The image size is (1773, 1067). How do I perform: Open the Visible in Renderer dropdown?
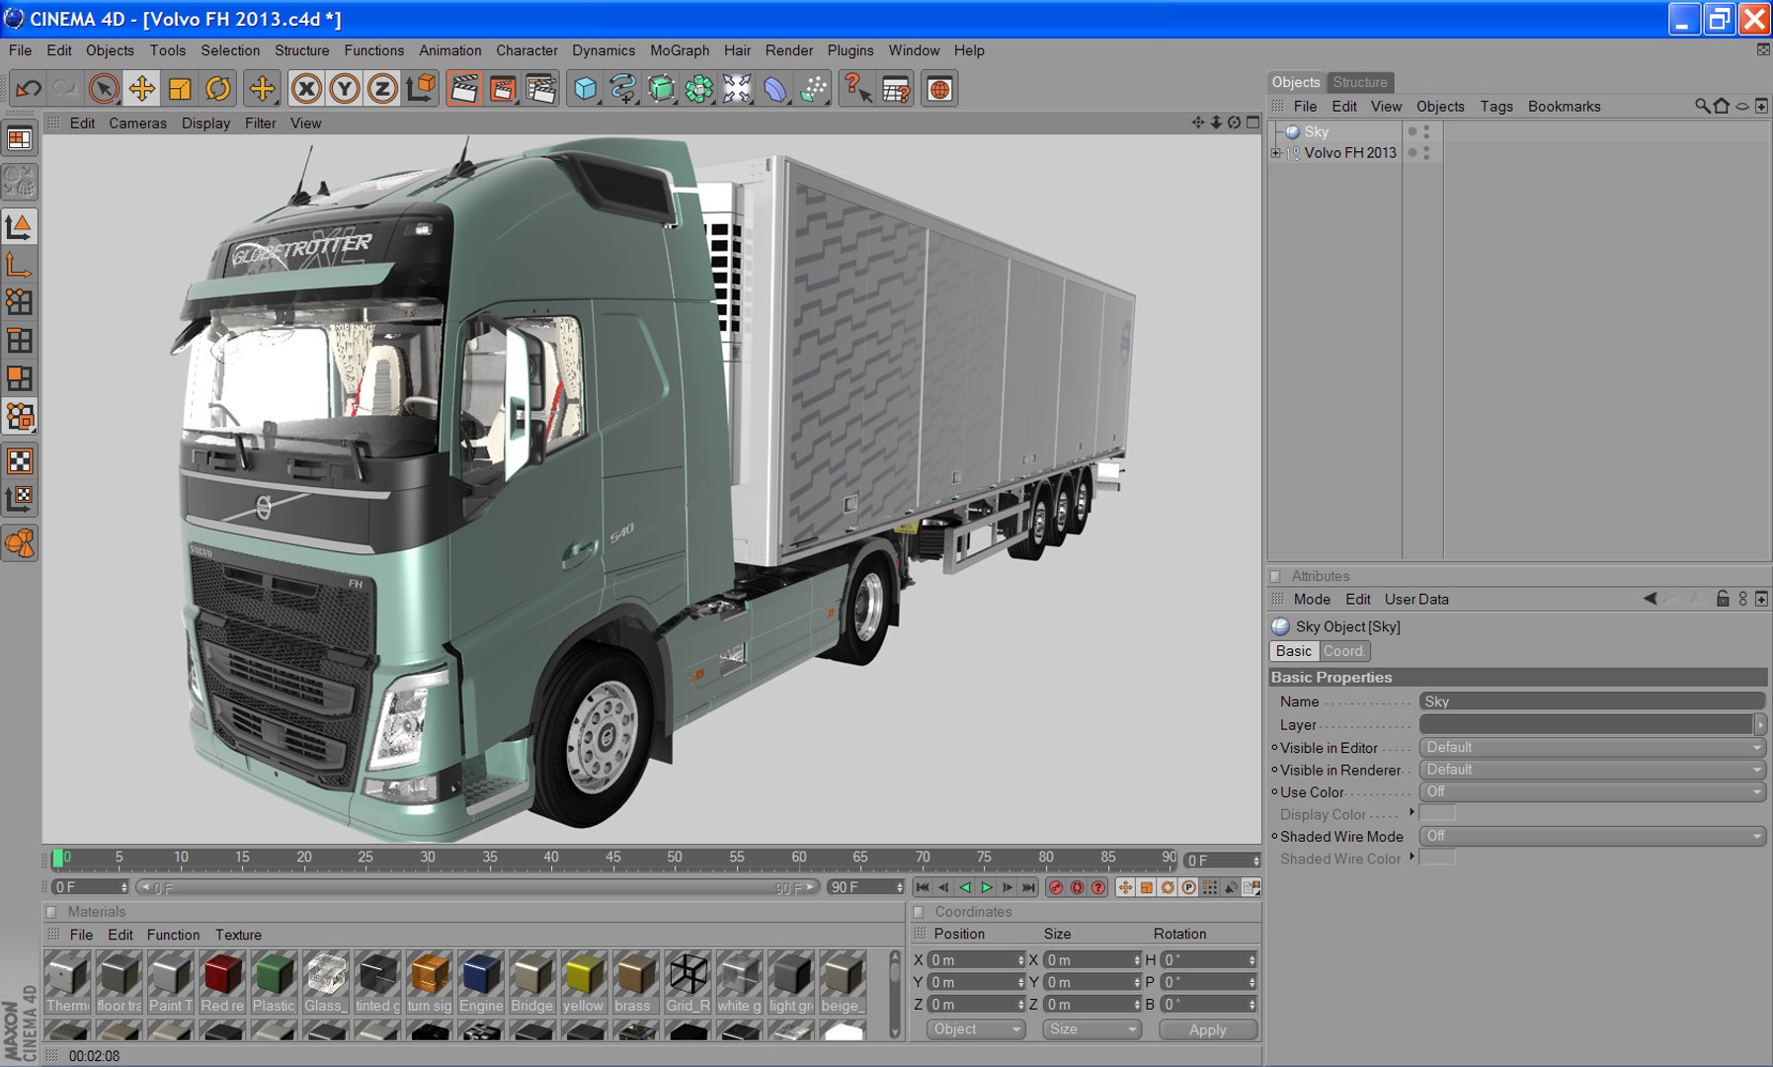pyautogui.click(x=1592, y=770)
